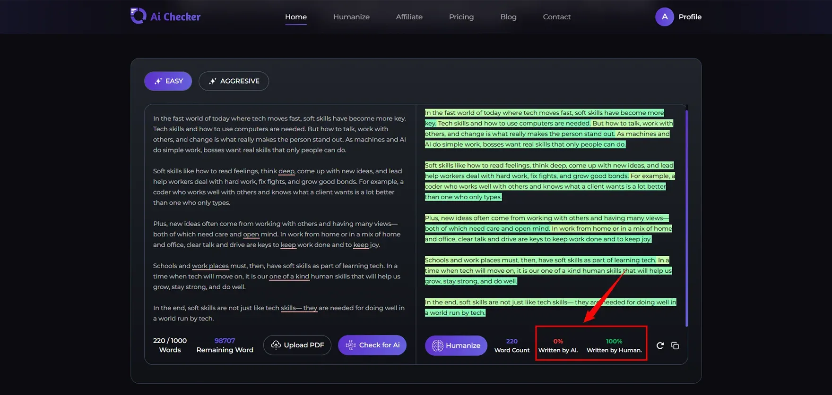Open the profile avatar circle

click(x=664, y=17)
